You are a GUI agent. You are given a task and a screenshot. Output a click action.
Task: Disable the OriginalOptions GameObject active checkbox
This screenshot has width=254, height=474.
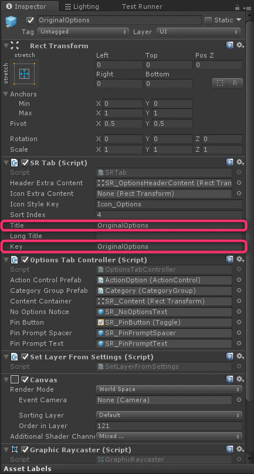[x=30, y=20]
